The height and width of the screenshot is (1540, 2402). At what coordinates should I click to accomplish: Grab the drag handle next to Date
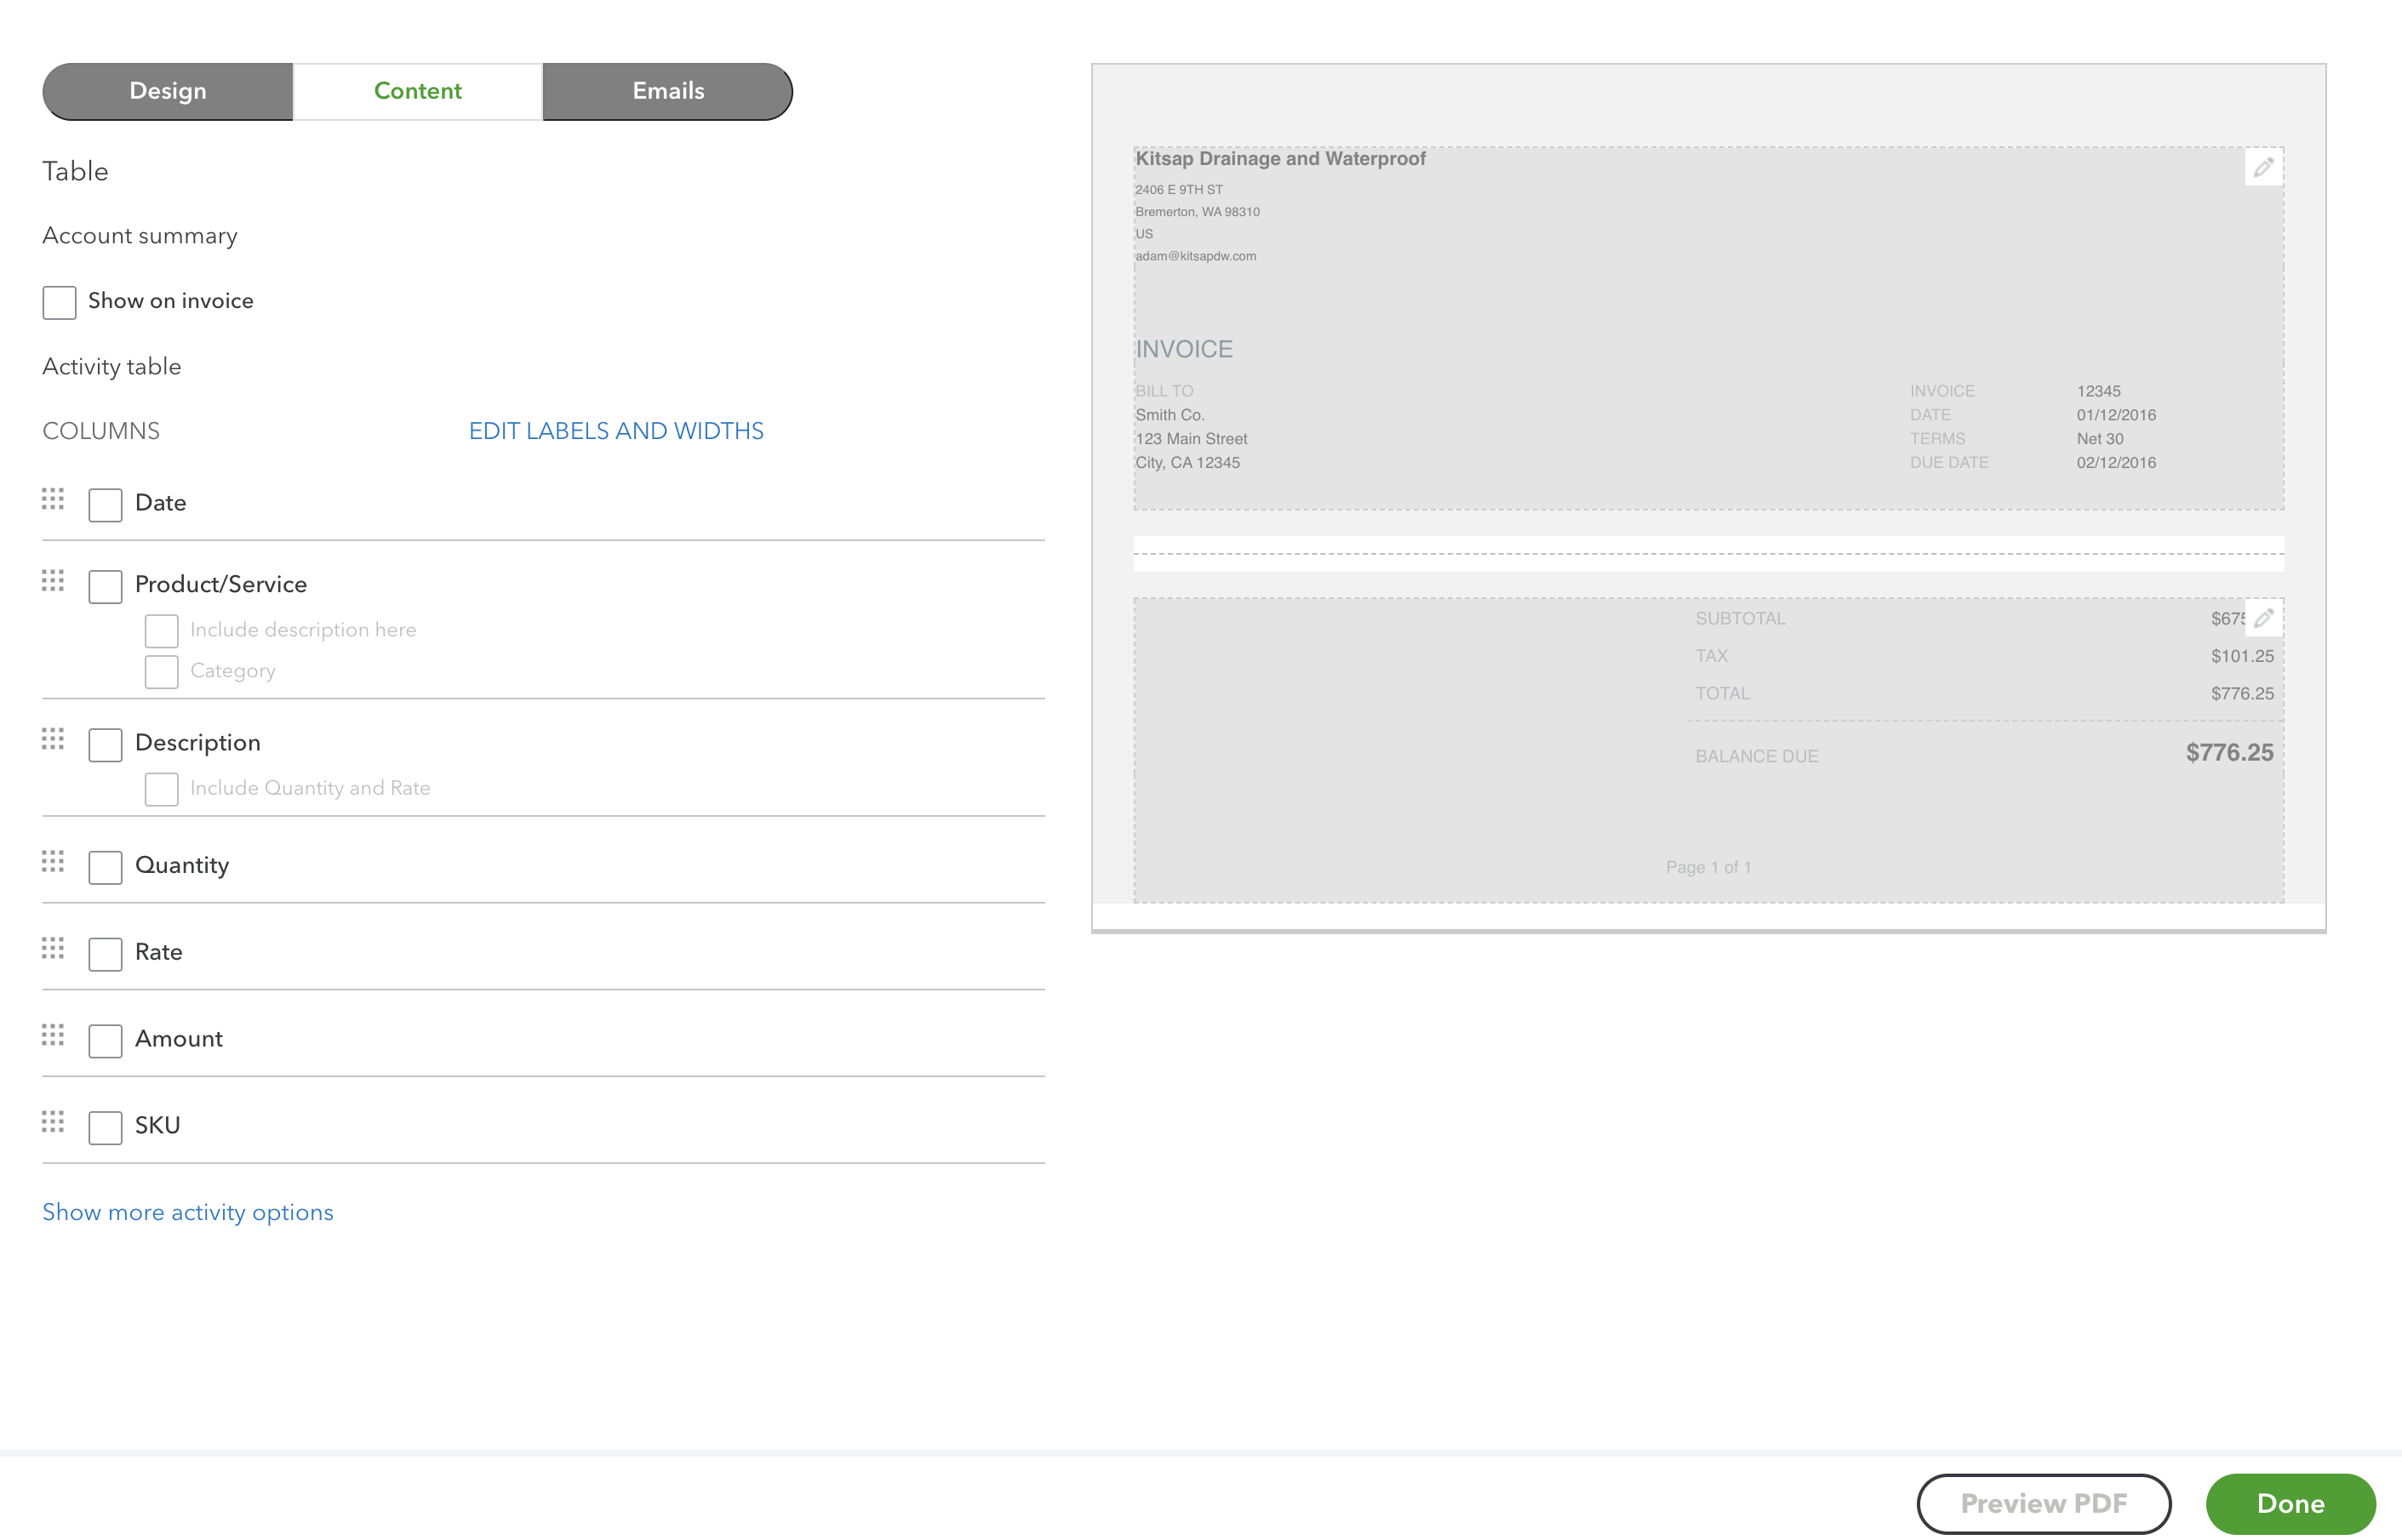pos(53,500)
